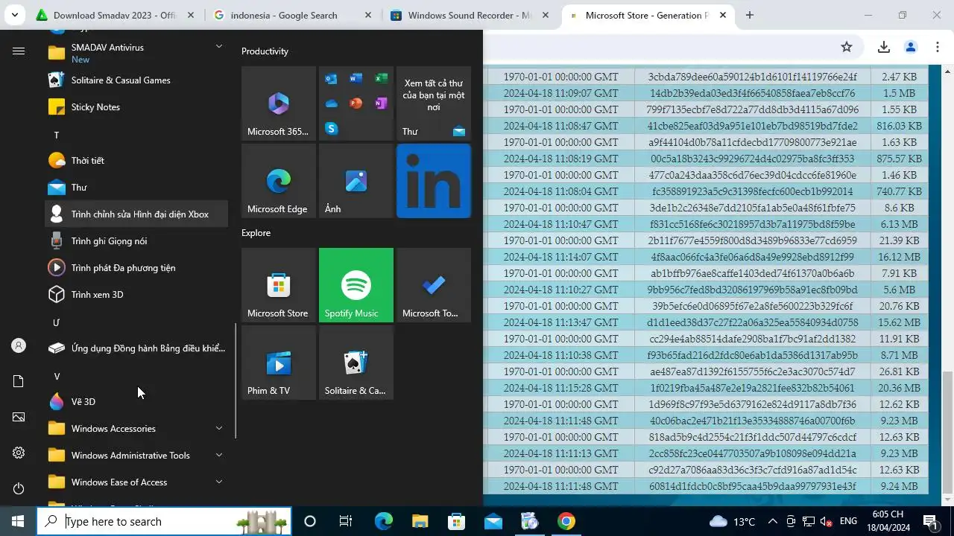The width and height of the screenshot is (954, 536).
Task: Click the taskbar search box
Action: (x=164, y=521)
